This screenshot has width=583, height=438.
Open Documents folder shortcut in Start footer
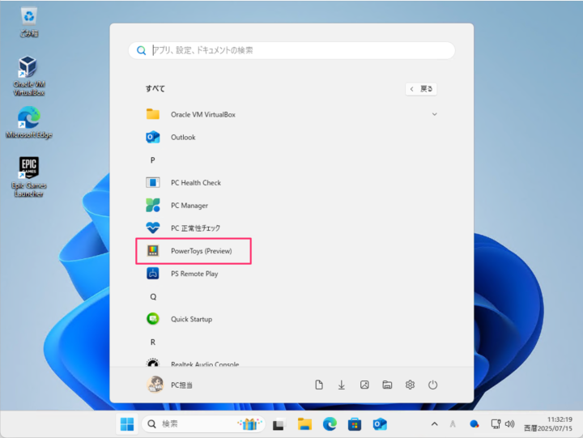coord(319,385)
